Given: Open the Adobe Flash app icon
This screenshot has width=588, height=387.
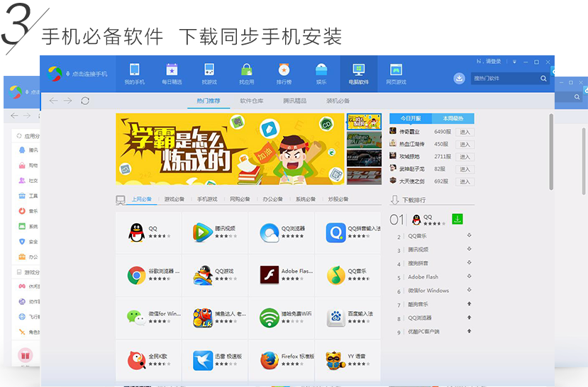Looking at the screenshot, I should pyautogui.click(x=270, y=274).
